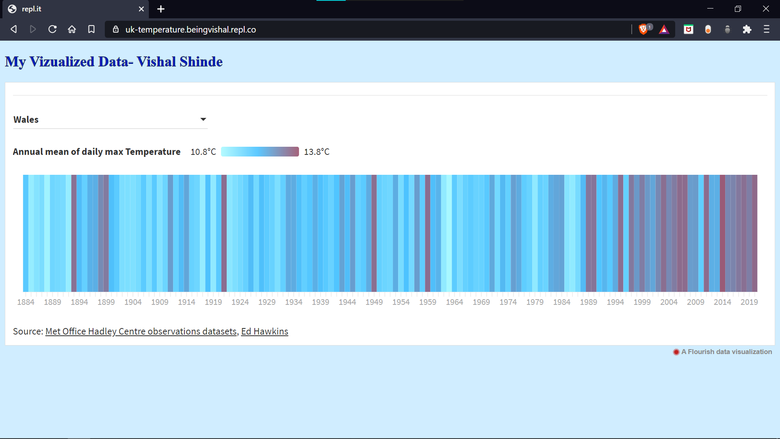Open Brave Rewards triangle icon
The image size is (780, 439).
[664, 29]
